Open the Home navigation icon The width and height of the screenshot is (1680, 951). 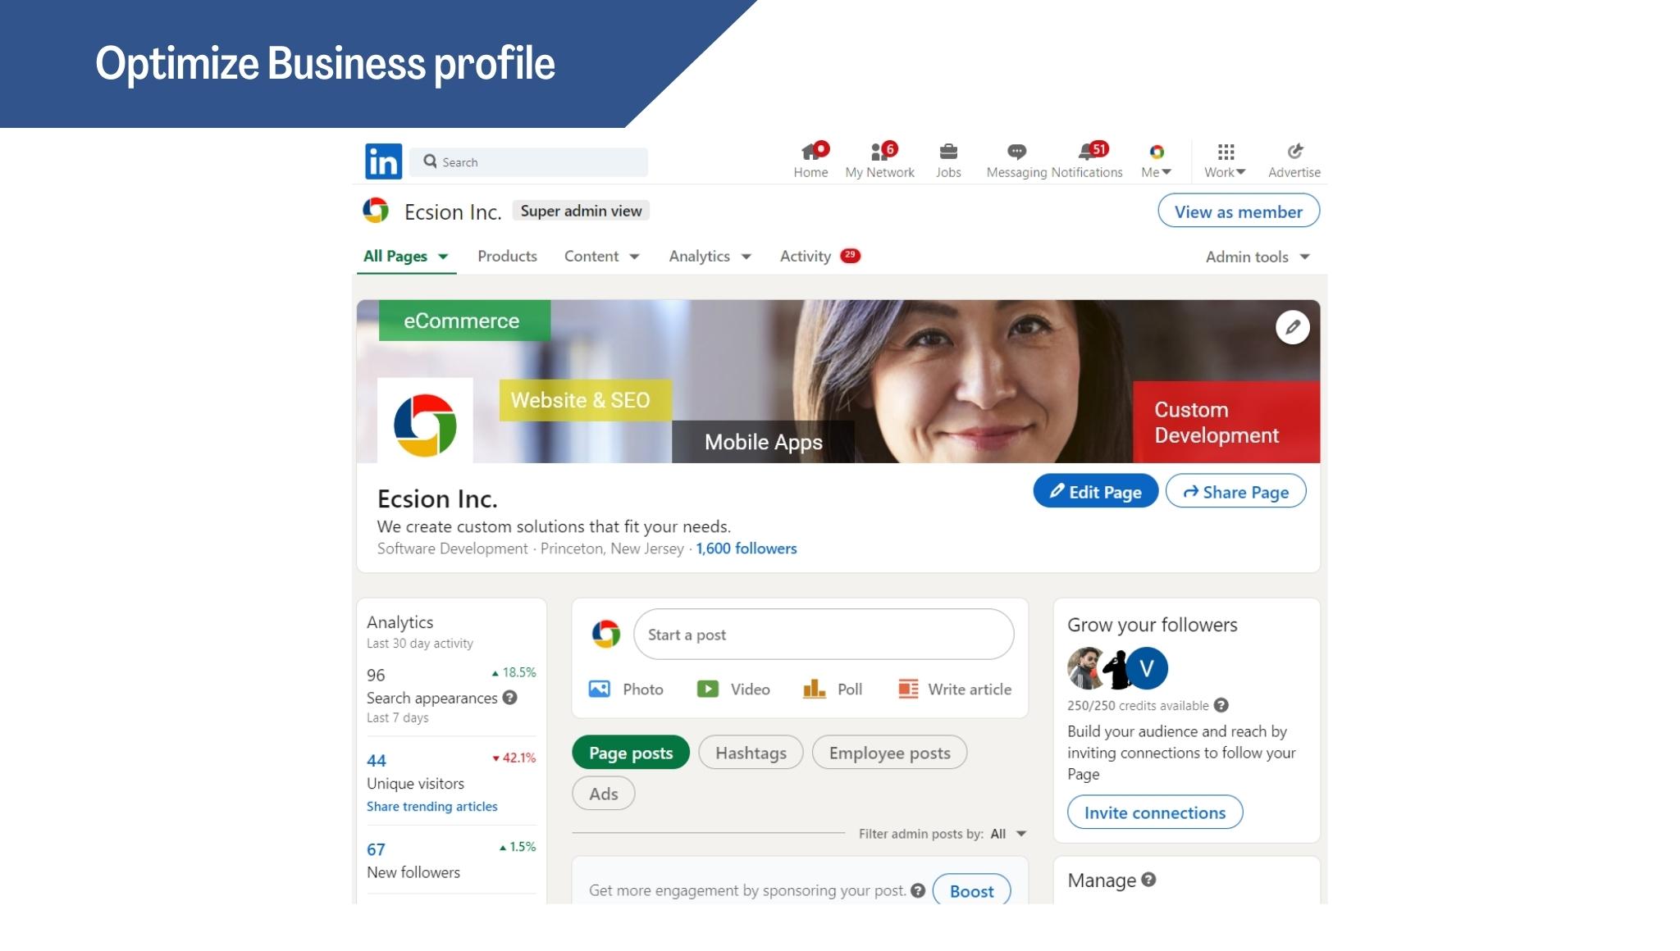[811, 152]
